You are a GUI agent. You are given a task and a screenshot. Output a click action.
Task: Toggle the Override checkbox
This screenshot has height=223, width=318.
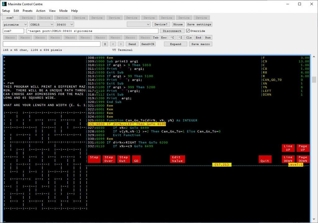(x=188, y=31)
